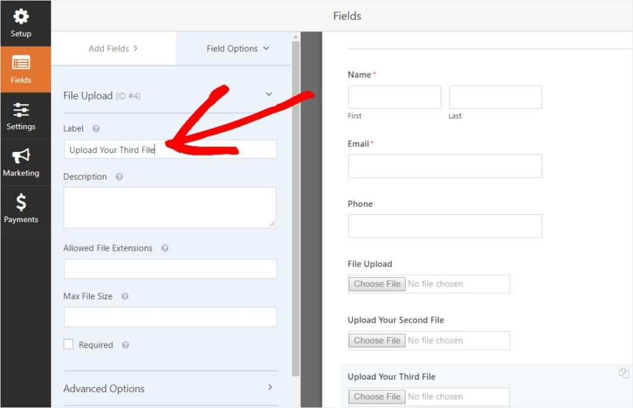633x408 pixels.
Task: Duplicate the Upload Your Third File field
Action: (624, 373)
